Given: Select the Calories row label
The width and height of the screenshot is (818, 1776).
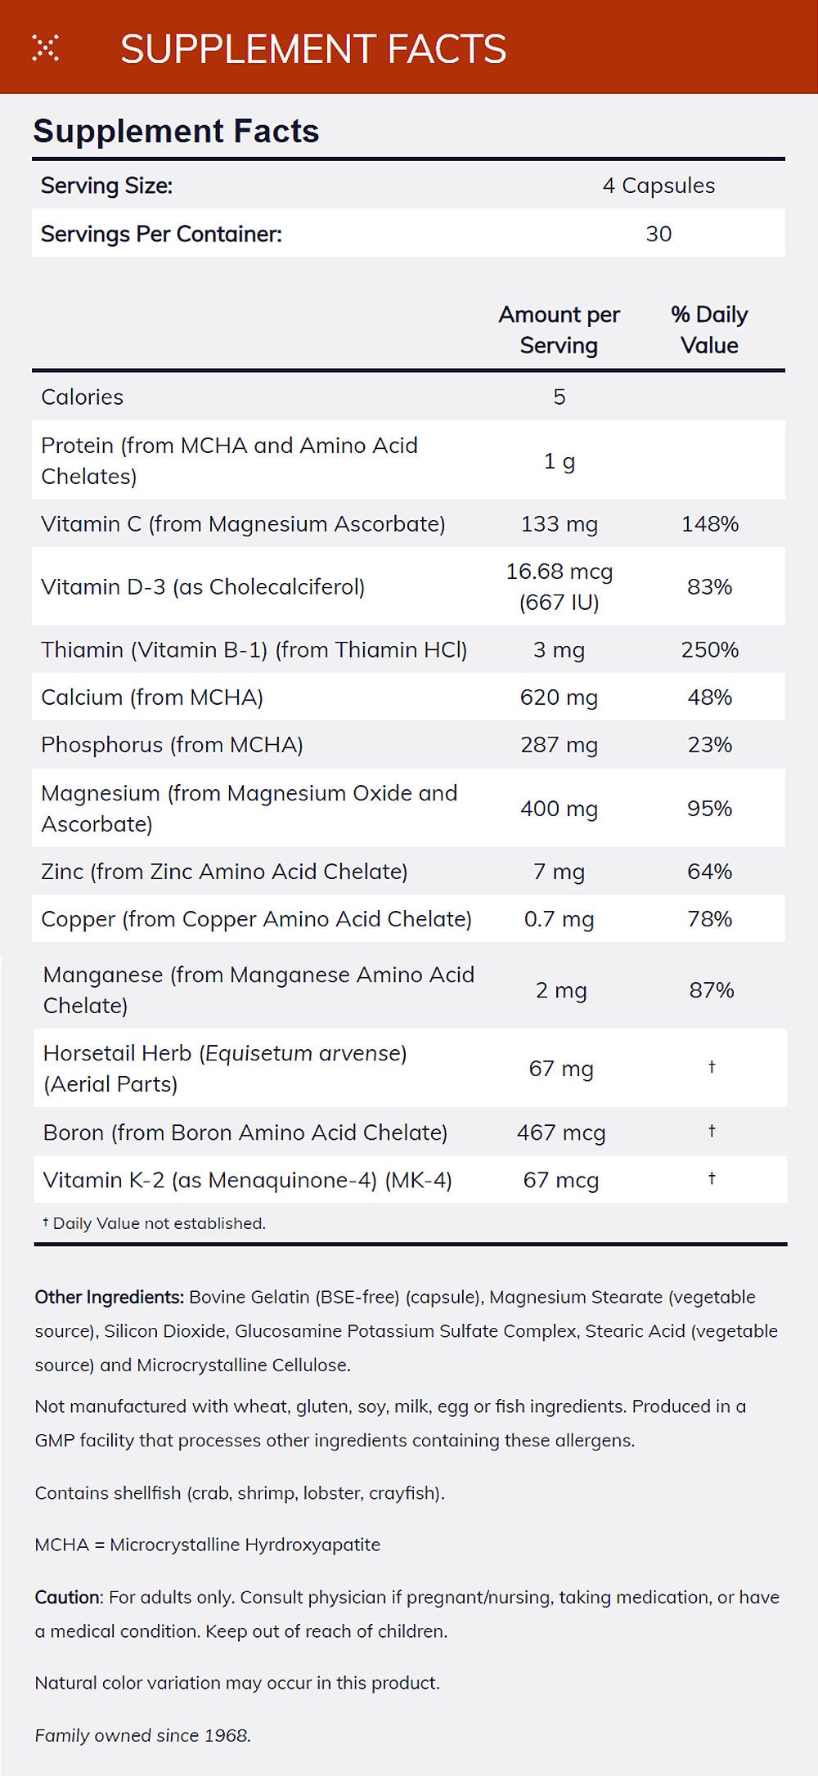Looking at the screenshot, I should [82, 397].
